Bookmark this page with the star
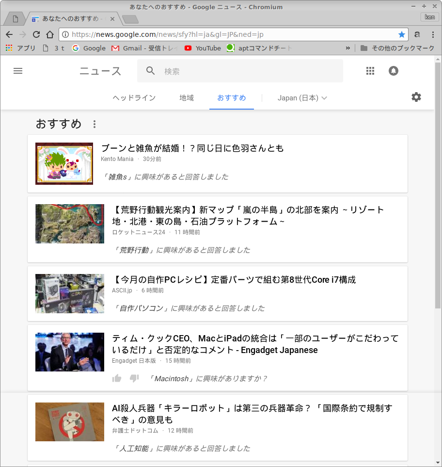The image size is (442, 467). click(x=401, y=34)
